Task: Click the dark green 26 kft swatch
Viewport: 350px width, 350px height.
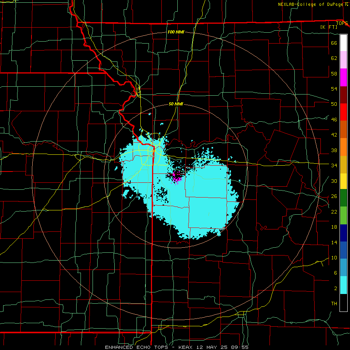Action: click(343, 198)
